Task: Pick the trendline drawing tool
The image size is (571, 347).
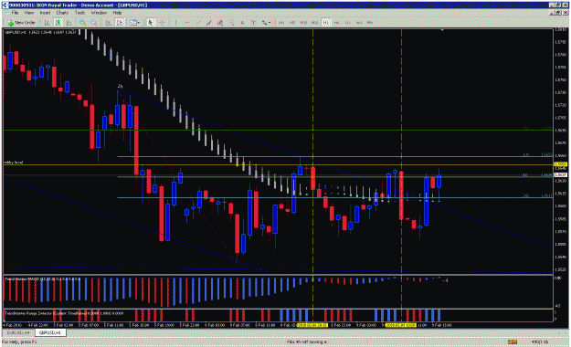Action: click(x=197, y=23)
